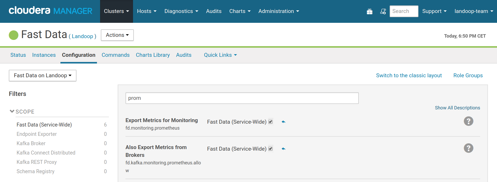The image size is (497, 182).
Task: Click the Also Export Metrics from Brokers title
Action: pos(156,151)
